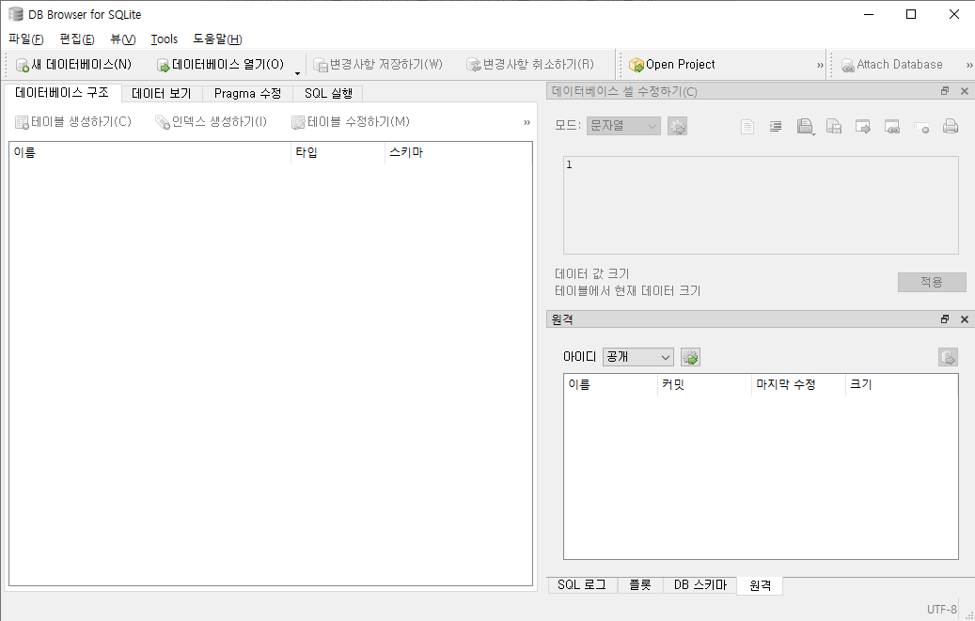This screenshot has height=621, width=975.
Task: Click the 적용 apply button
Action: [x=932, y=282]
